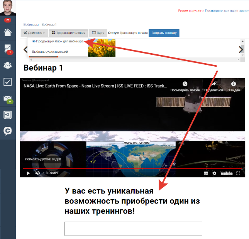Unmute the video sound
249x239 pixels.
[x=37, y=173]
